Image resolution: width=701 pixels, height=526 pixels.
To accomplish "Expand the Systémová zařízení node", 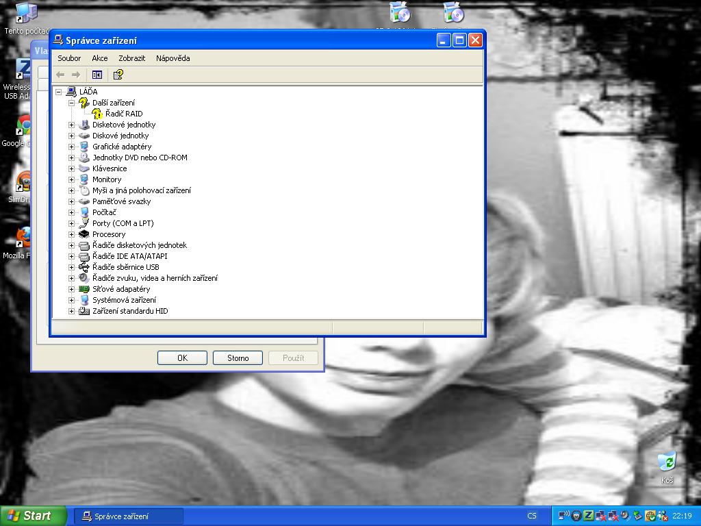I will click(x=71, y=300).
